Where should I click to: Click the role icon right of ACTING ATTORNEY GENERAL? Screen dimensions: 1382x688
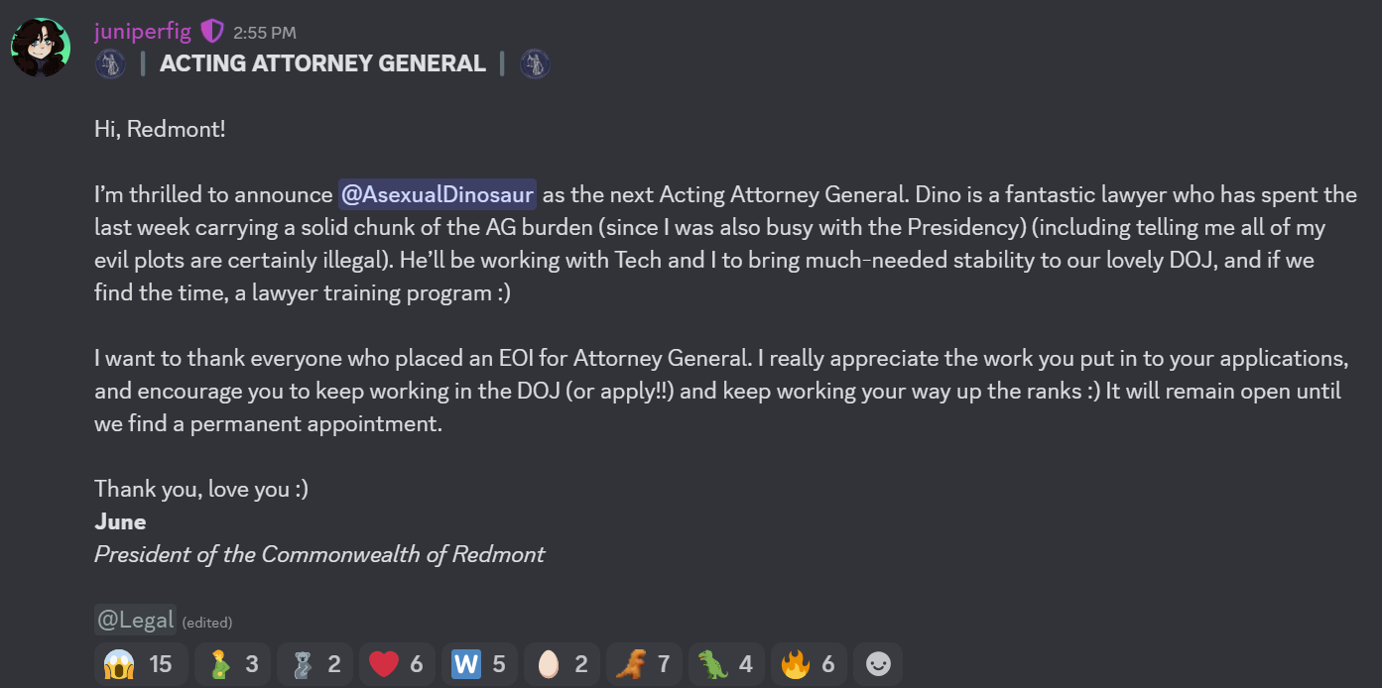535,64
